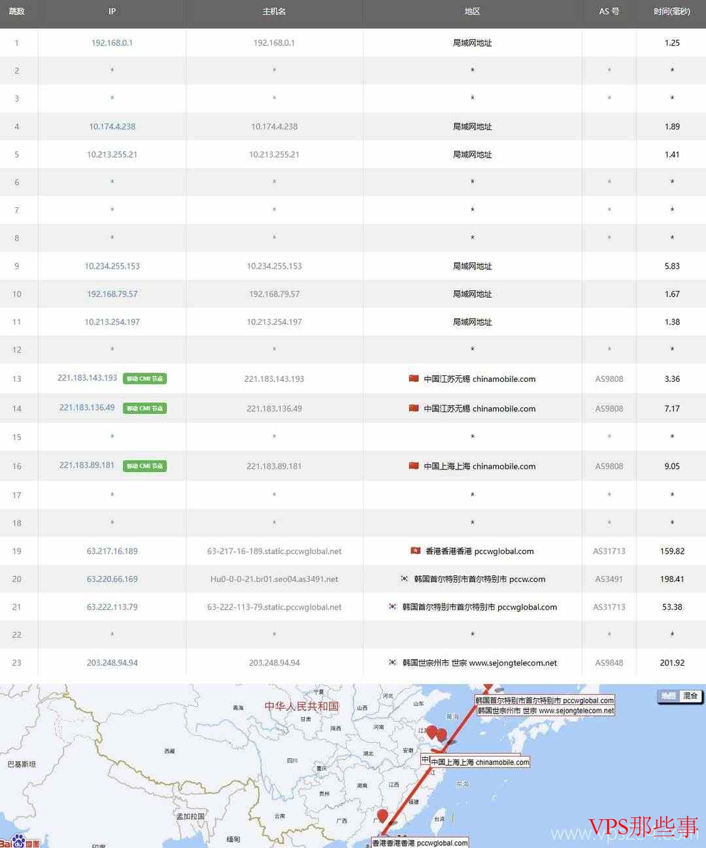The width and height of the screenshot is (706, 848).
Task: Click the 9.05 time value
Action: (x=672, y=466)
